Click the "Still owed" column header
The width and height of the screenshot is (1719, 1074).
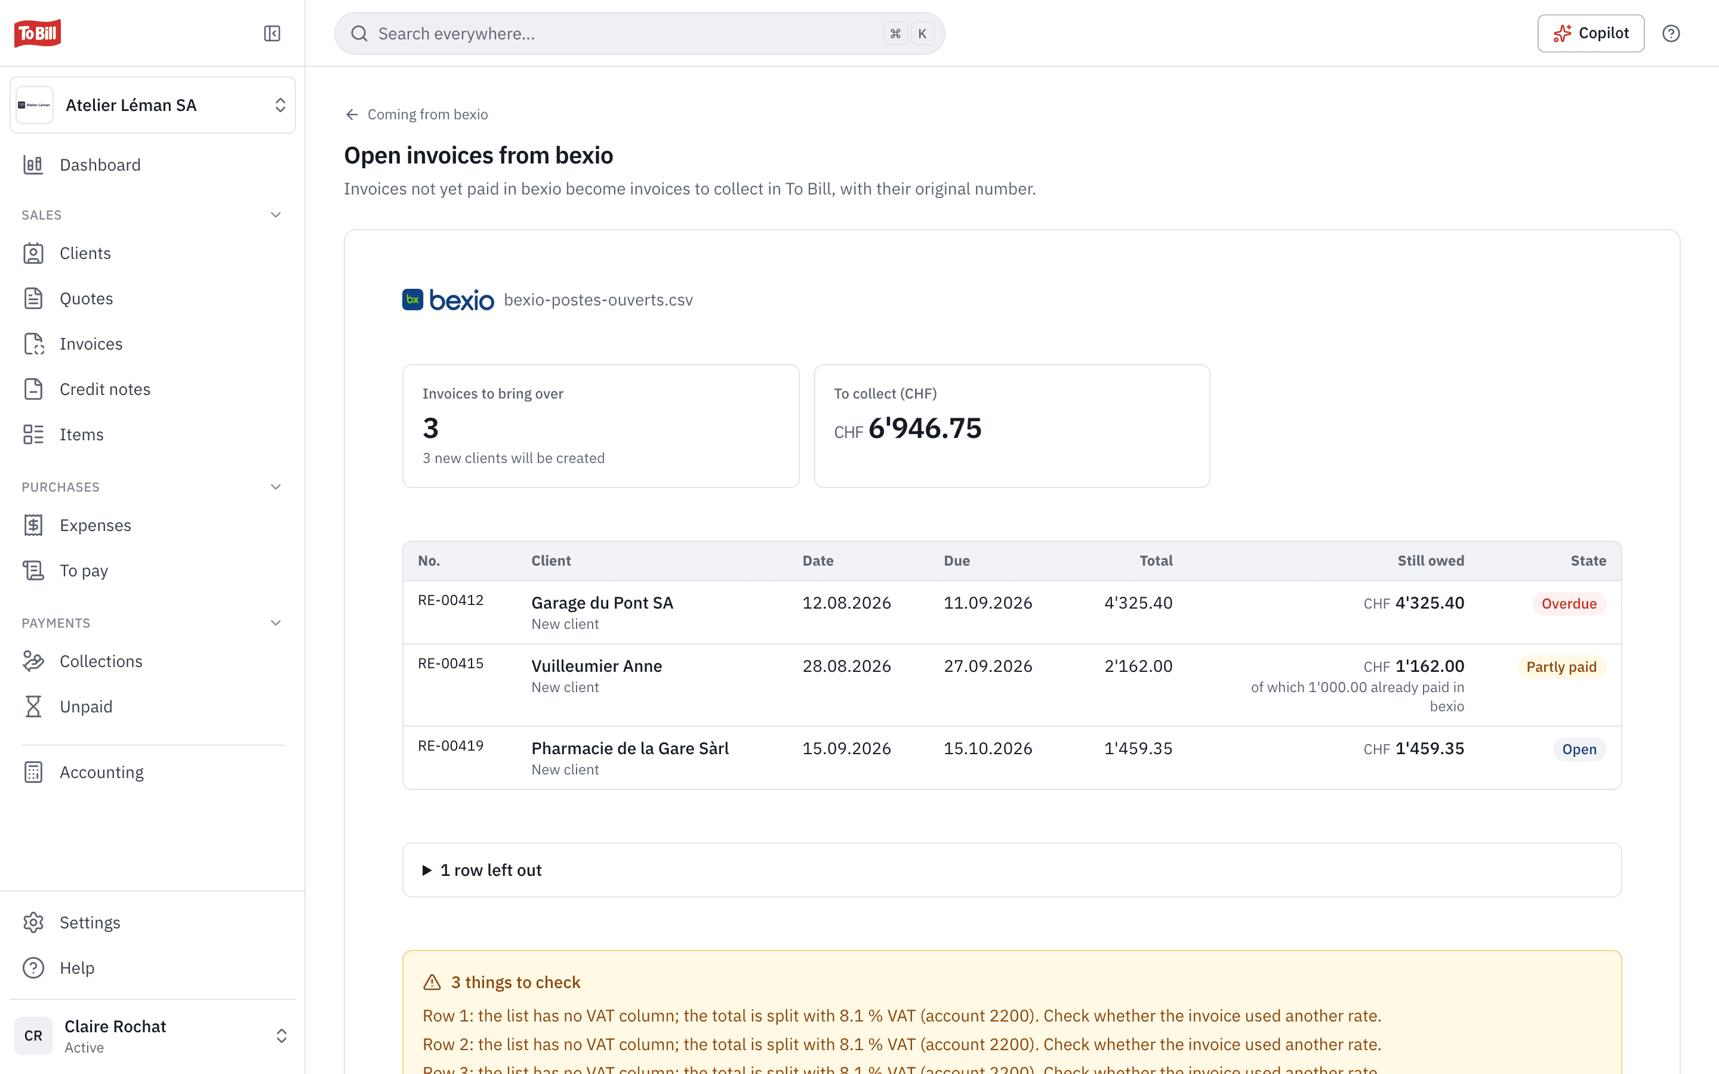click(1431, 560)
